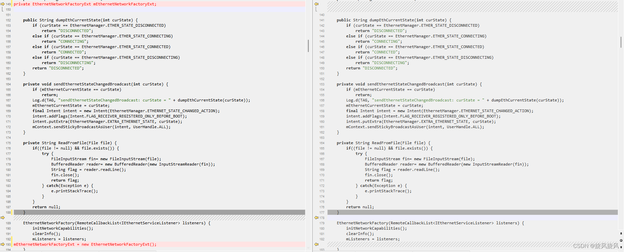The width and height of the screenshot is (624, 252).
Task: Click left pane EthernetNetworkFactory constructor line 189
Action: pos(117,223)
